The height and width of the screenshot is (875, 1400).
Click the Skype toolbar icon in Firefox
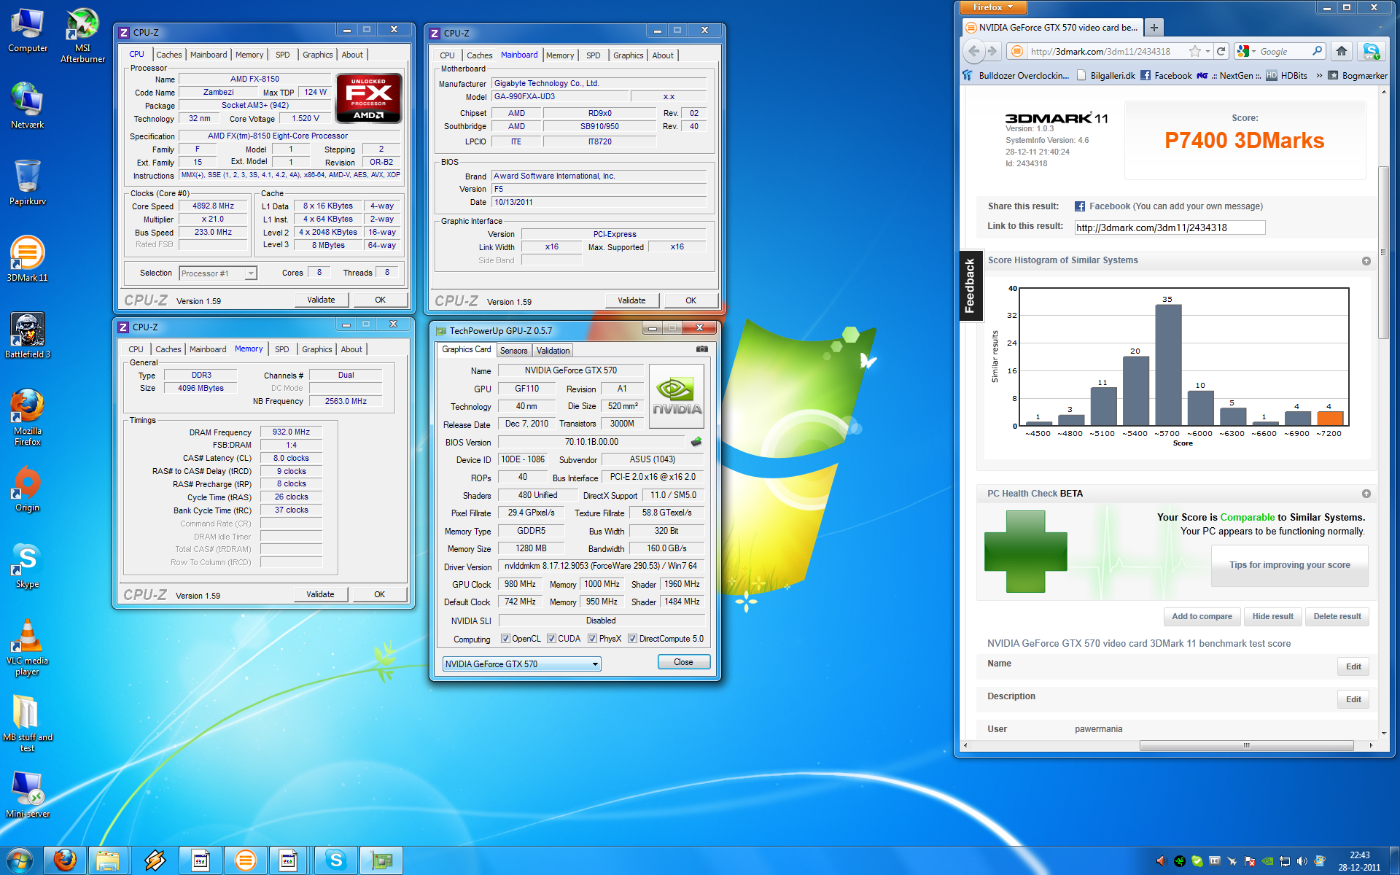(x=1371, y=51)
